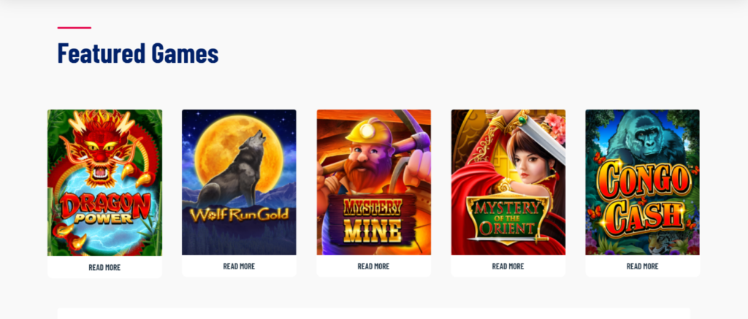Viewport: 748px width, 319px height.
Task: Click the bearded miner's yellow helmet
Action: click(x=368, y=131)
